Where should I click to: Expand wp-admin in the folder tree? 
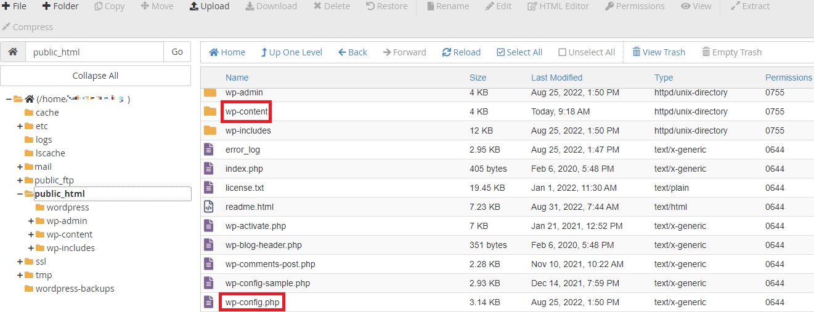[31, 221]
